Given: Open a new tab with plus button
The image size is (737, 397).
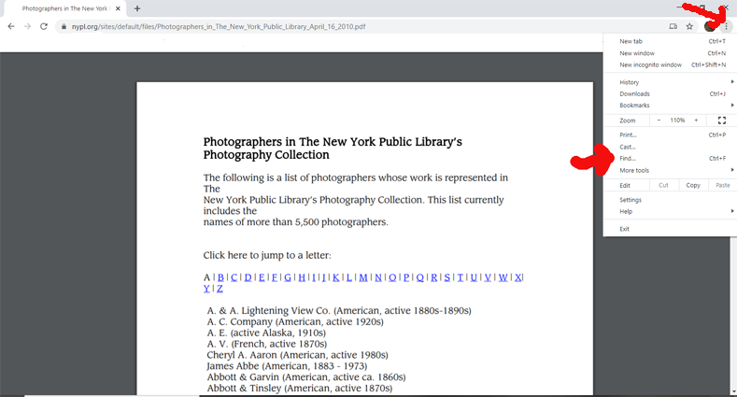Looking at the screenshot, I should [x=137, y=8].
